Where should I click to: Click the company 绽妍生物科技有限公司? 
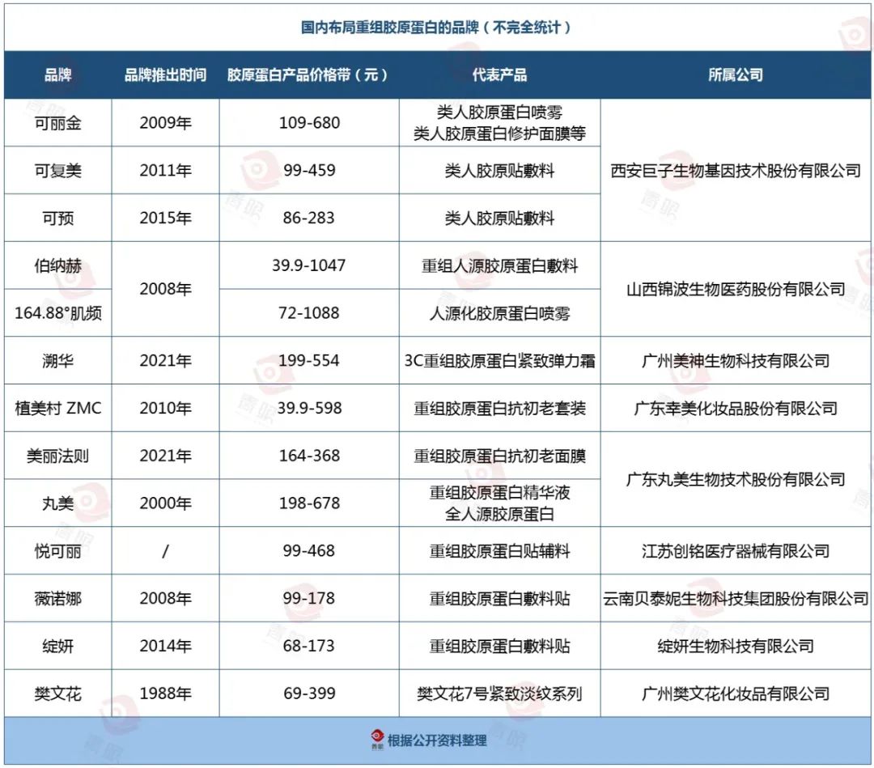(x=736, y=646)
